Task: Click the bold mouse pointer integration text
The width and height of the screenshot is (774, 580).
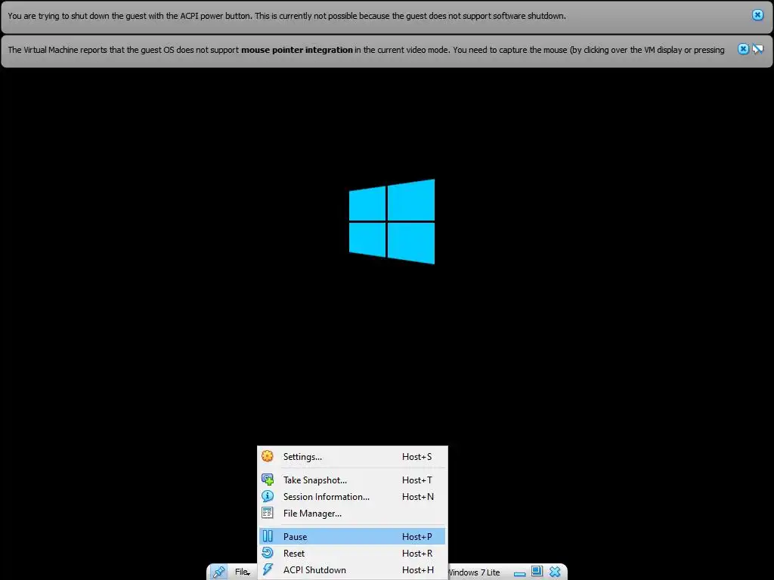Action: click(296, 50)
